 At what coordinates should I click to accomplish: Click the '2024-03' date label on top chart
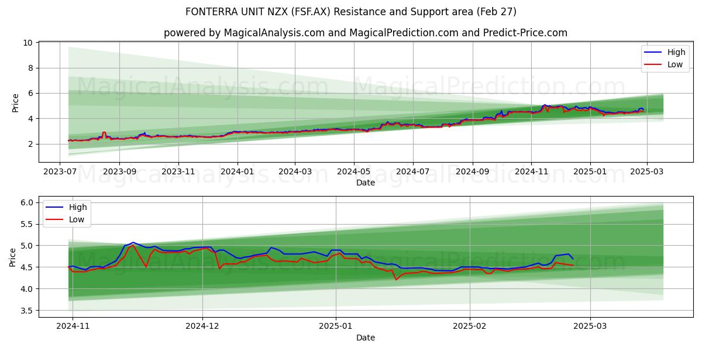click(295, 173)
